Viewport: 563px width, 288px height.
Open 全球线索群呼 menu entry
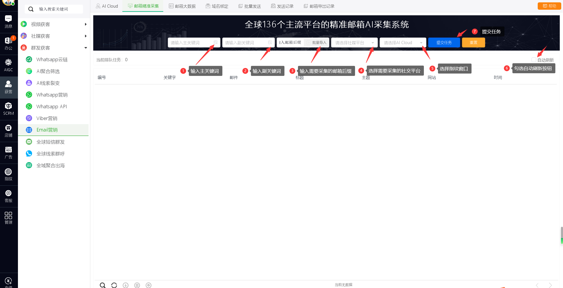[x=53, y=154]
